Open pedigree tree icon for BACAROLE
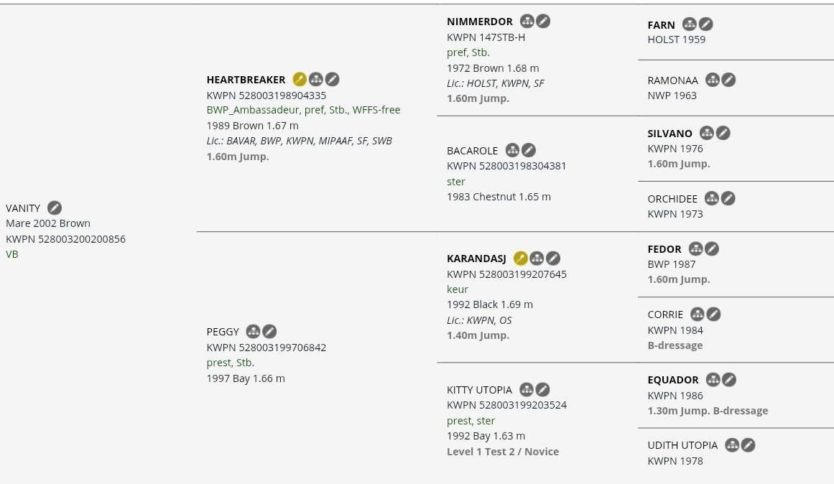834x484 pixels. pyautogui.click(x=512, y=150)
